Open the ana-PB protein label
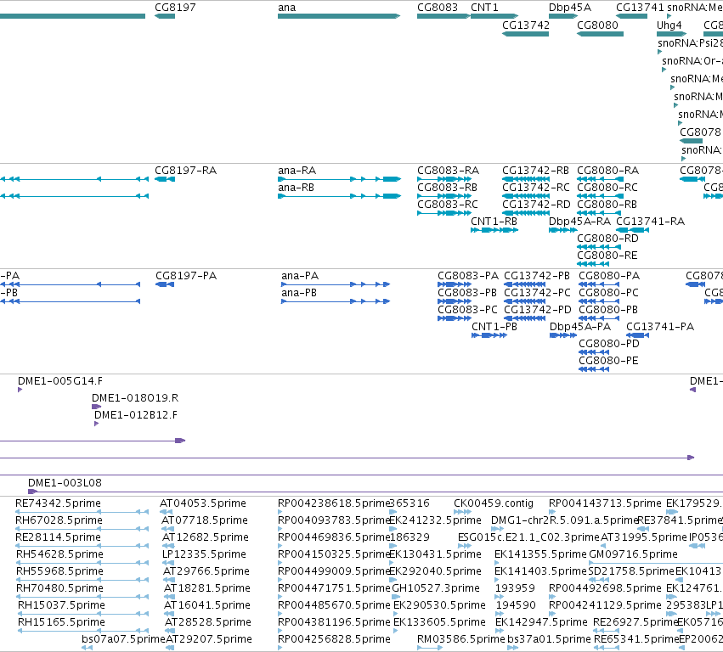 coord(299,293)
